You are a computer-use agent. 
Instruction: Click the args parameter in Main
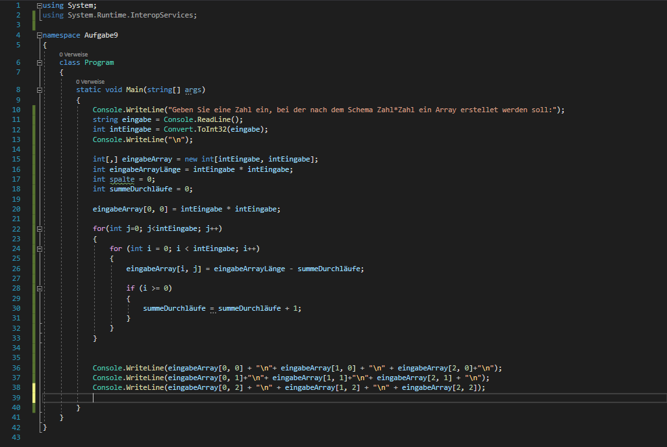193,90
